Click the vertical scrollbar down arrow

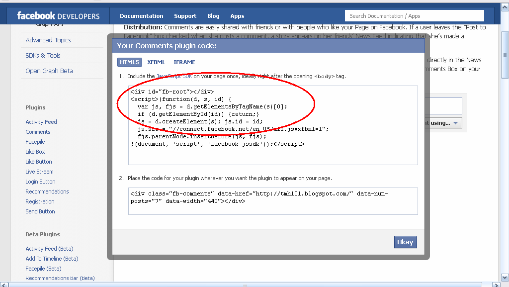coord(505,278)
